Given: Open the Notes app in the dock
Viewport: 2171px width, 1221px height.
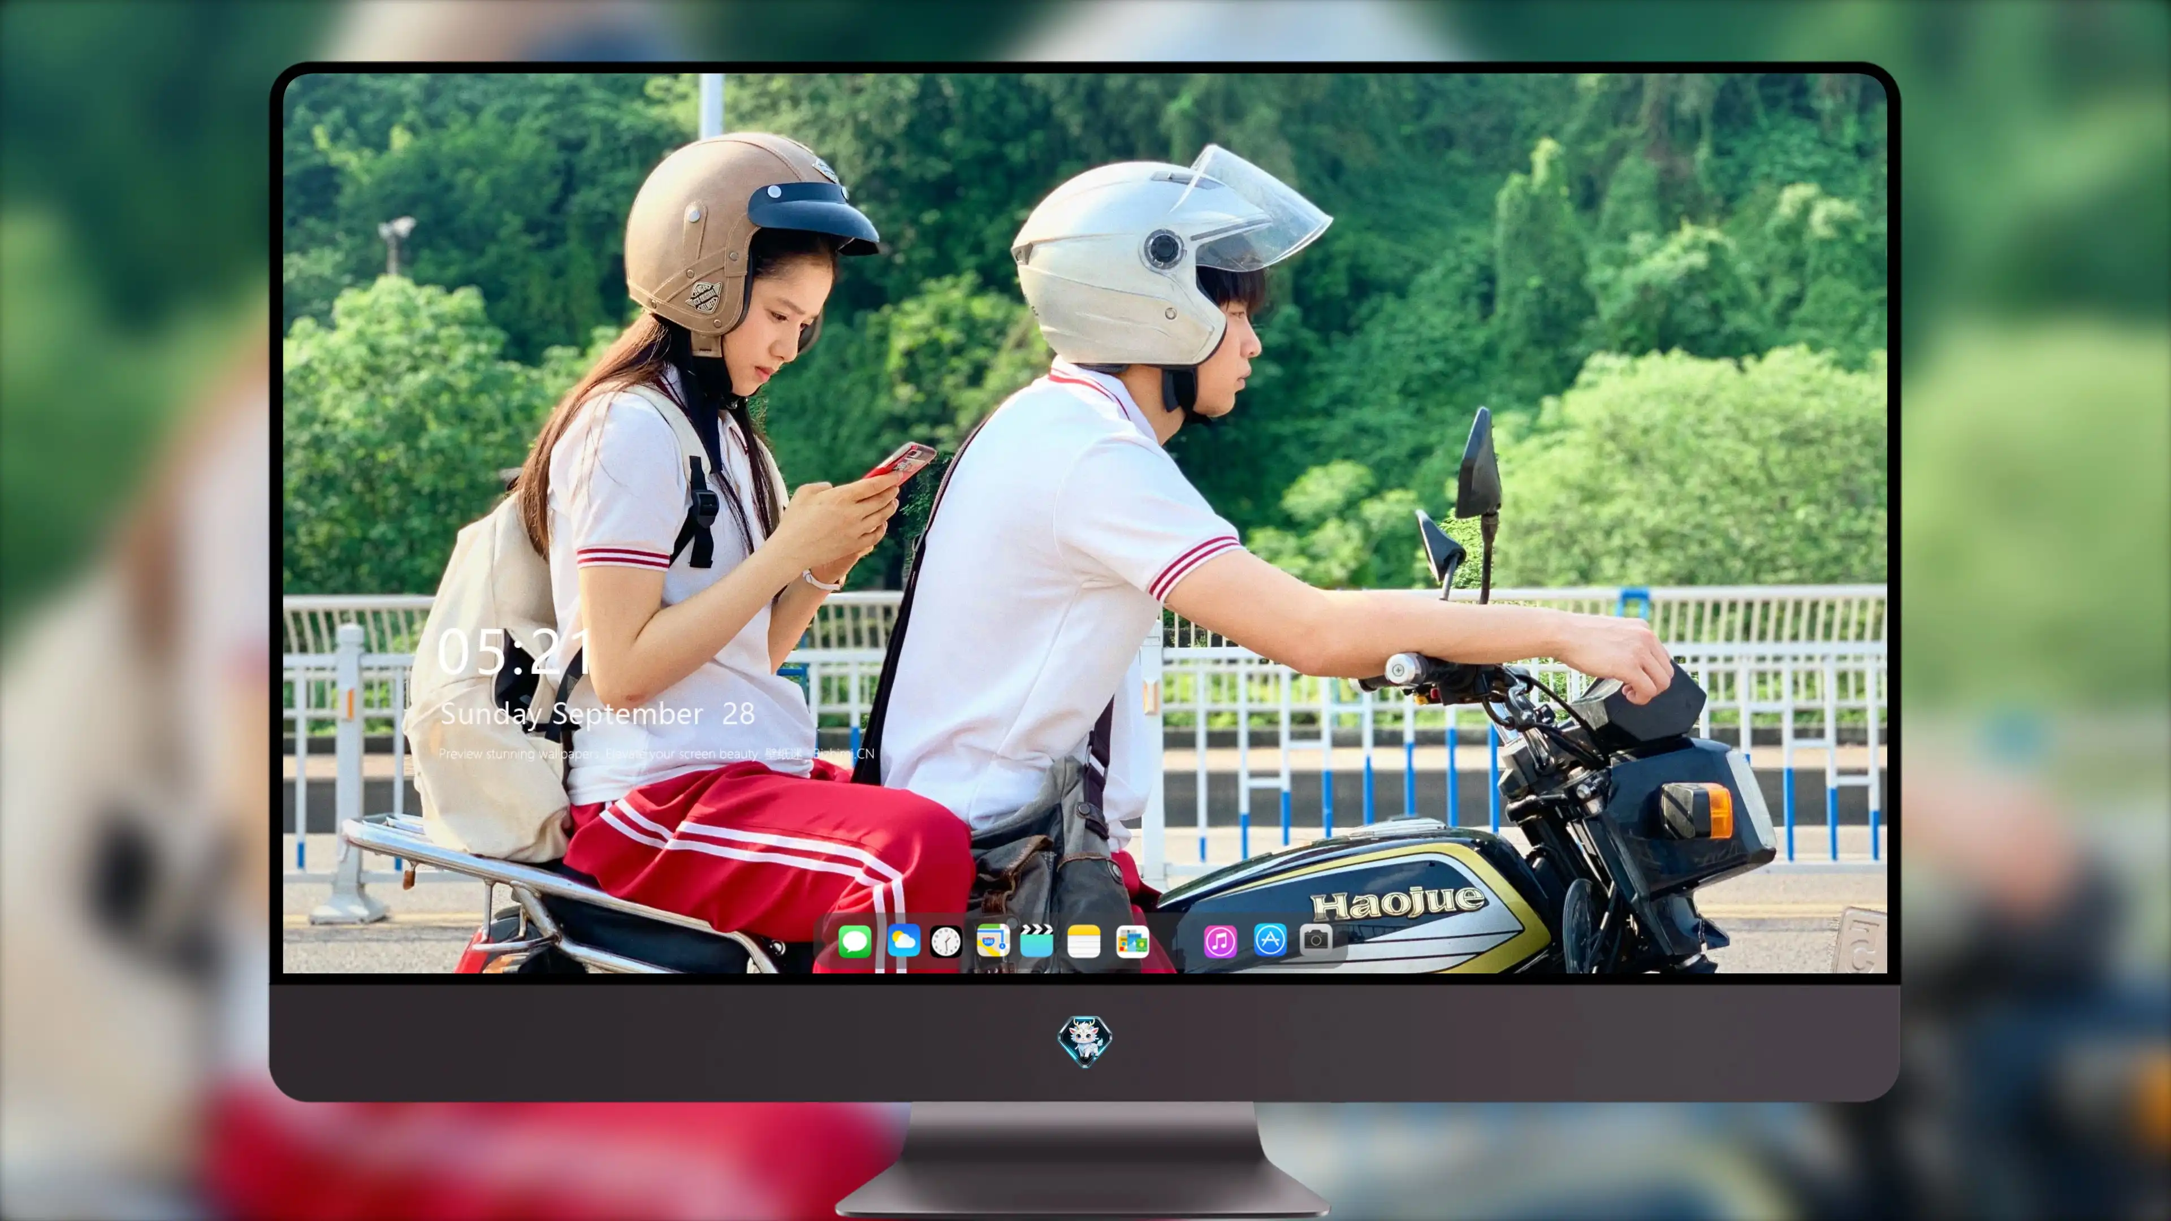Looking at the screenshot, I should click(x=1084, y=941).
